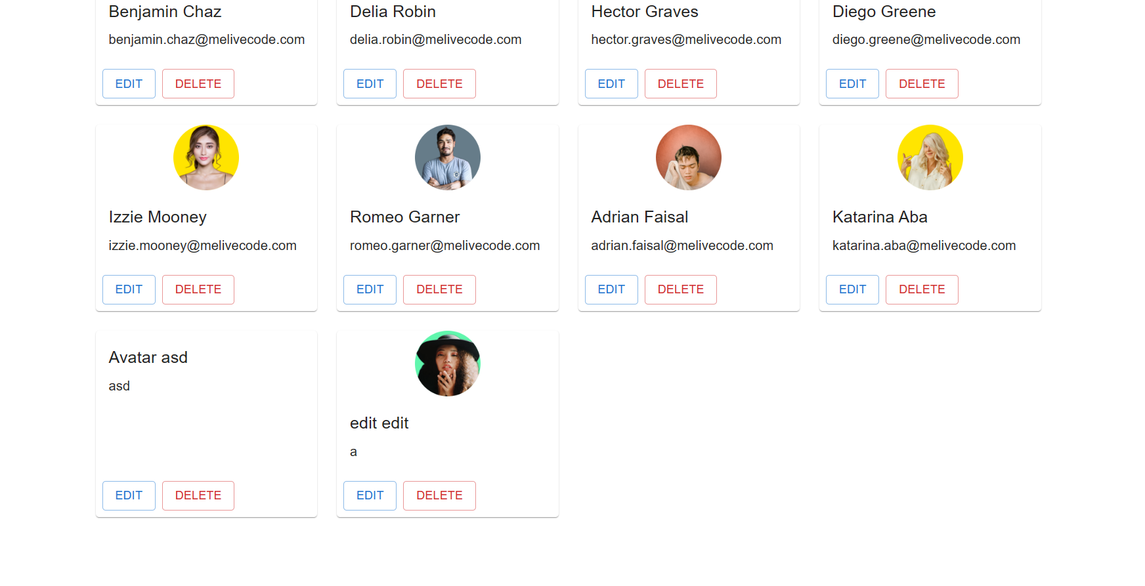Delete the Diego Greene user
Viewport: 1145px width, 586px height.
click(922, 84)
